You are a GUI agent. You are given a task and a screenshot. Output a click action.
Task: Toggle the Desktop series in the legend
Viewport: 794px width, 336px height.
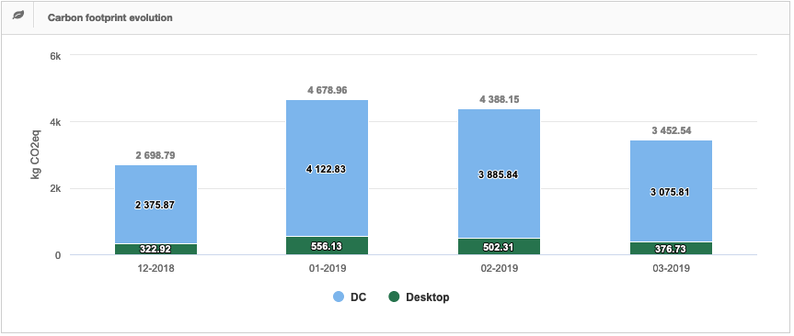(419, 297)
